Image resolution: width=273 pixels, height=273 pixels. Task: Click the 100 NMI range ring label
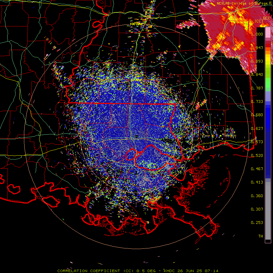pyautogui.click(x=136, y=24)
